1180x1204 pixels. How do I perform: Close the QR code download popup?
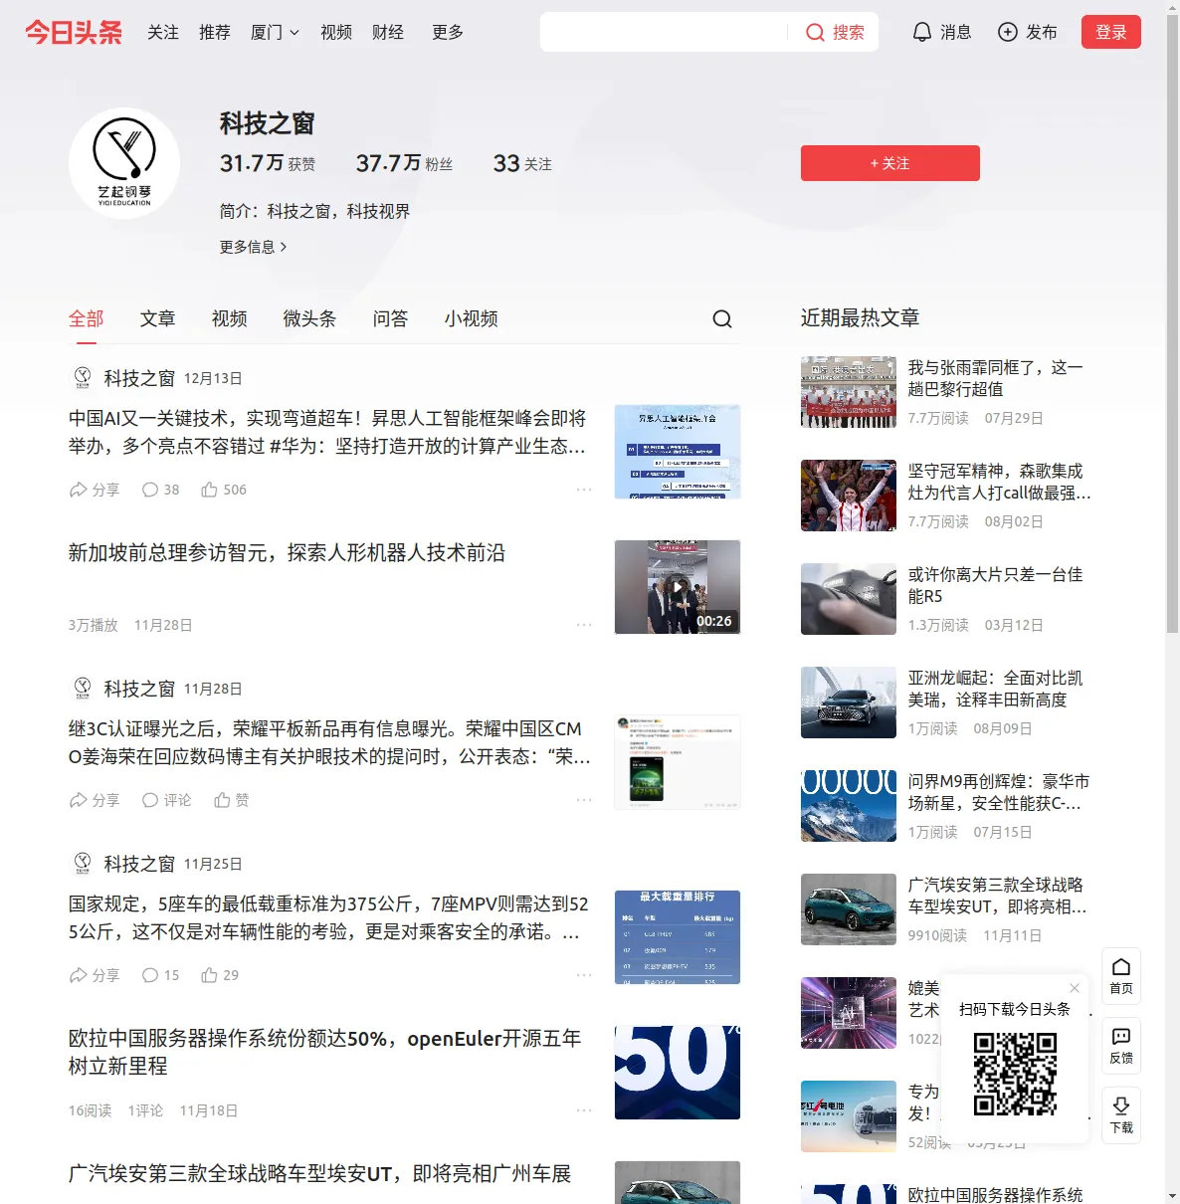[1075, 988]
